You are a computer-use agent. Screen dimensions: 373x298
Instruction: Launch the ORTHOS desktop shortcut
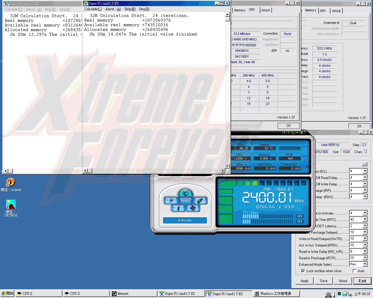(x=10, y=208)
